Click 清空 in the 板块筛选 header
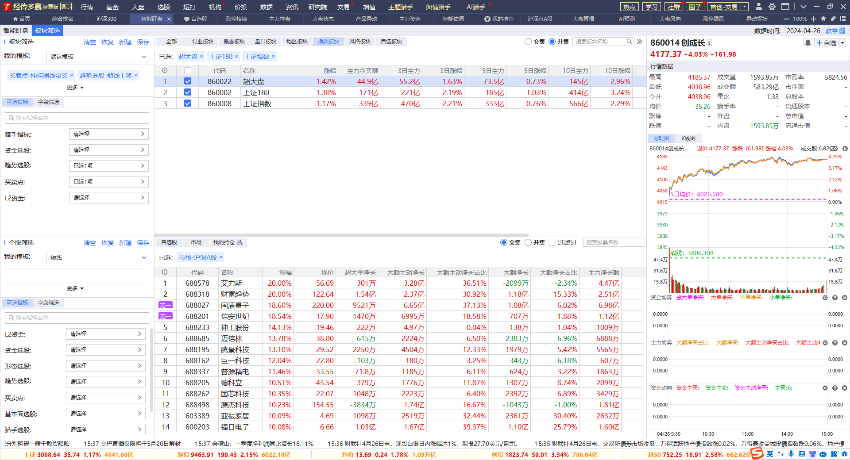The height and width of the screenshot is (460, 850). 90,42
